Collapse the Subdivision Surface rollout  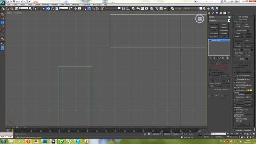(x=243, y=79)
